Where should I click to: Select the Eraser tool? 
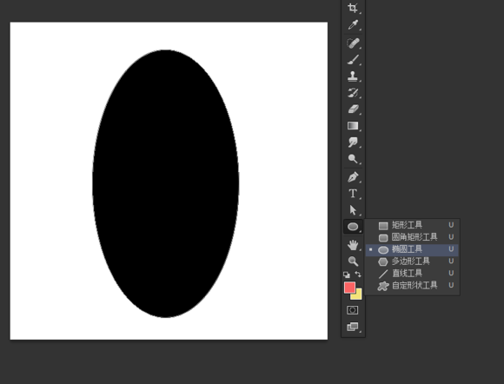(353, 109)
